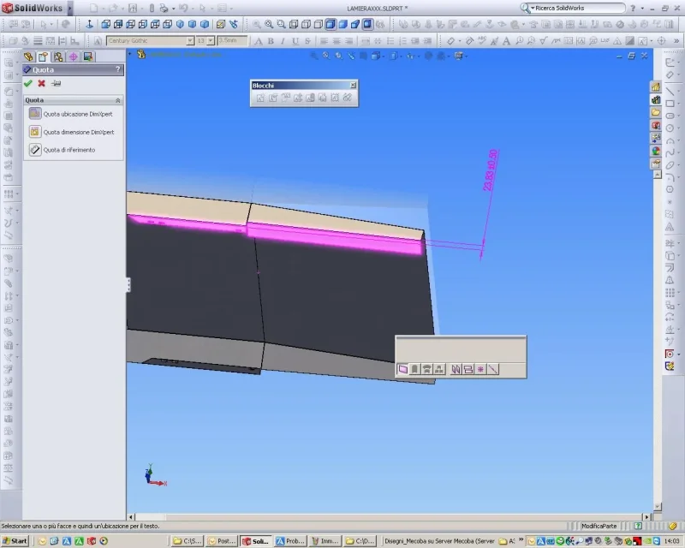The height and width of the screenshot is (548, 685).
Task: Click first icon in Blocchi toolbar
Action: tap(260, 98)
